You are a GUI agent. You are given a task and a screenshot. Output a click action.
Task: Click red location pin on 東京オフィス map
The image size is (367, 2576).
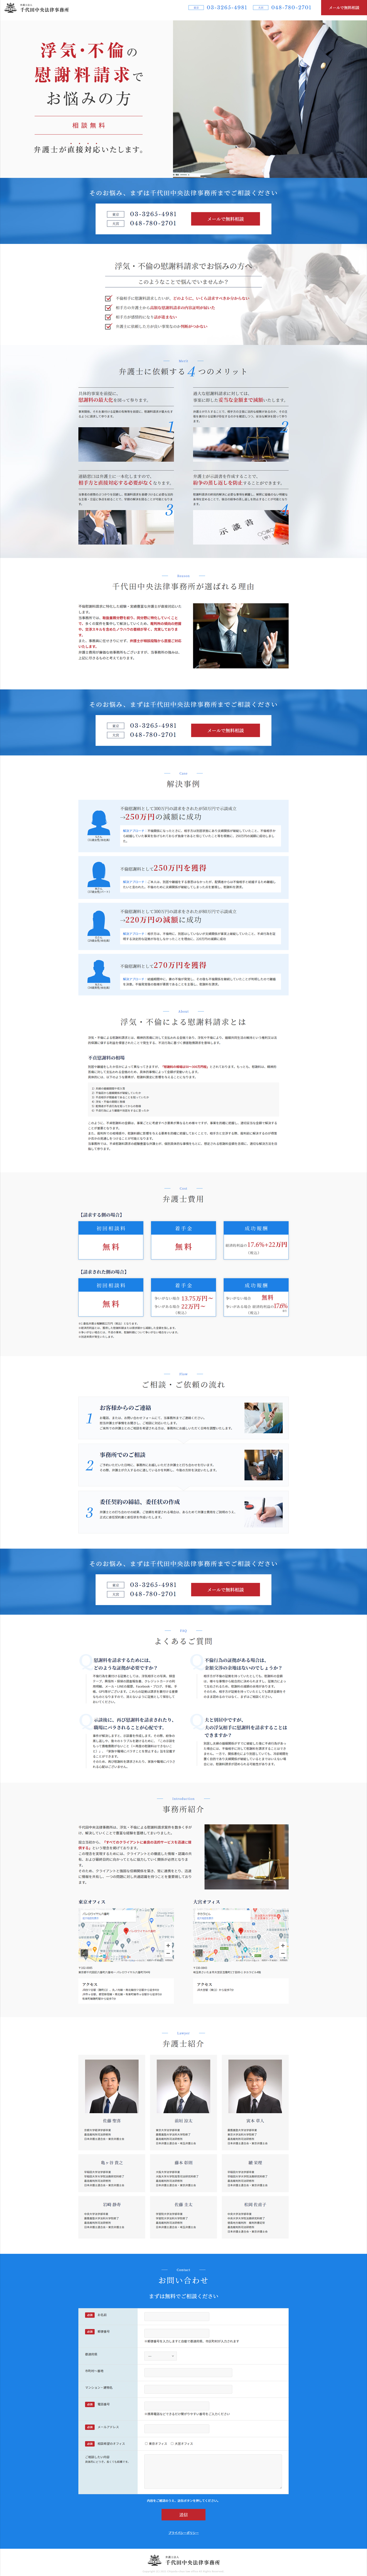[126, 1931]
